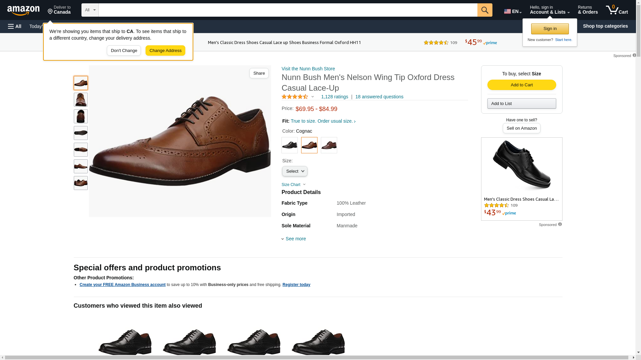Open Account & Lists menu

click(x=550, y=10)
